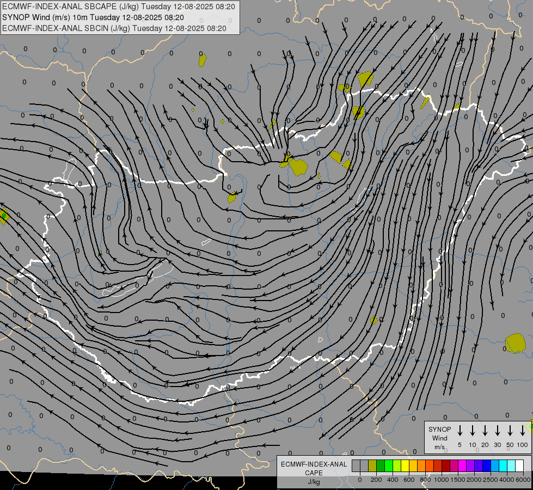Pick the cyan swatch before 4000 tick
The height and width of the screenshot is (490, 533).
pos(503,466)
